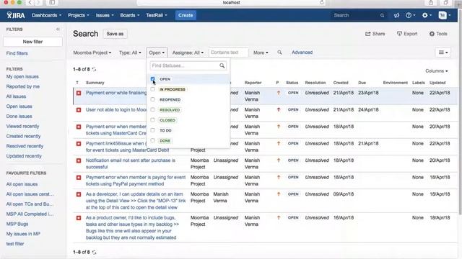
Task: Open the More criteria dropdown
Action: click(x=261, y=53)
